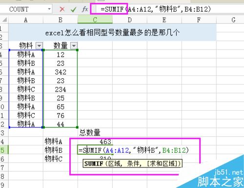Select the 物料C cell beside 76

click(26, 116)
